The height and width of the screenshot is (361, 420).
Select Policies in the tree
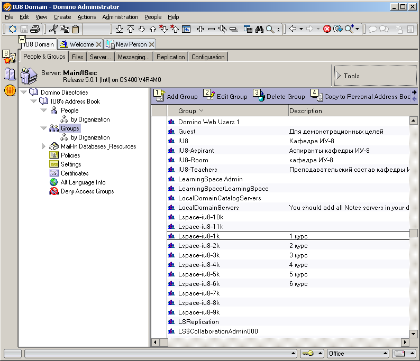point(65,155)
